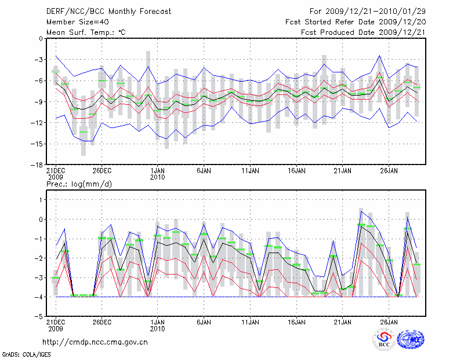Select 16JAN label below precipitation chart
Screen dimensions: 464x358
(296, 322)
